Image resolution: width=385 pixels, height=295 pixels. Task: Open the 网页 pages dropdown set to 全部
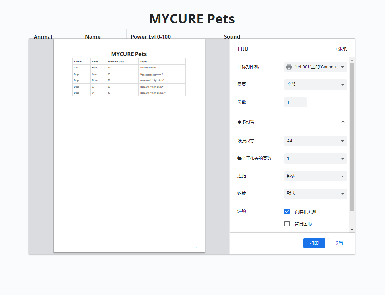[316, 85]
